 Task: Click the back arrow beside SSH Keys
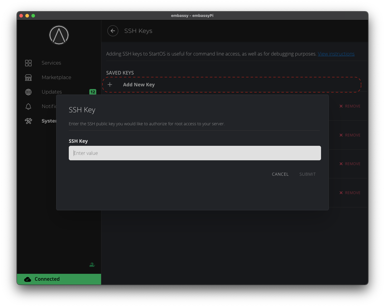113,31
